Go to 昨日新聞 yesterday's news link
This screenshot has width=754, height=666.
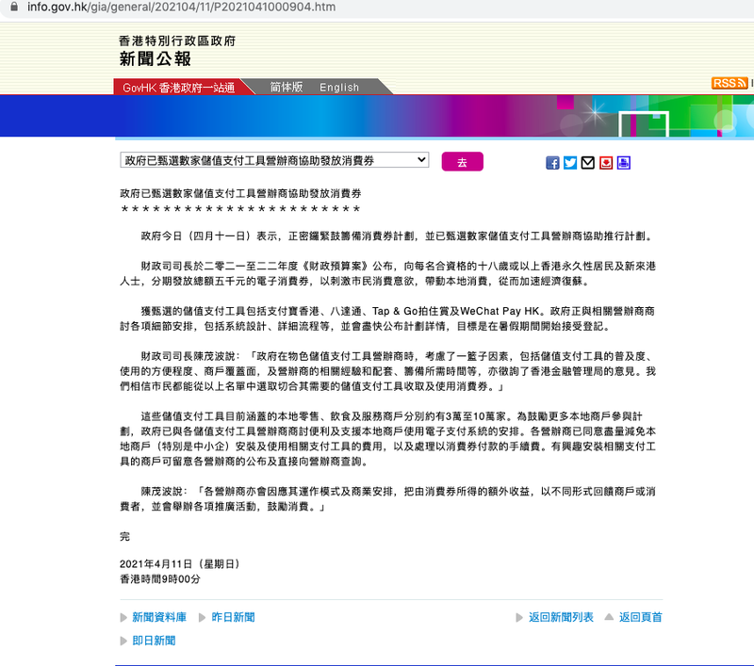click(233, 618)
